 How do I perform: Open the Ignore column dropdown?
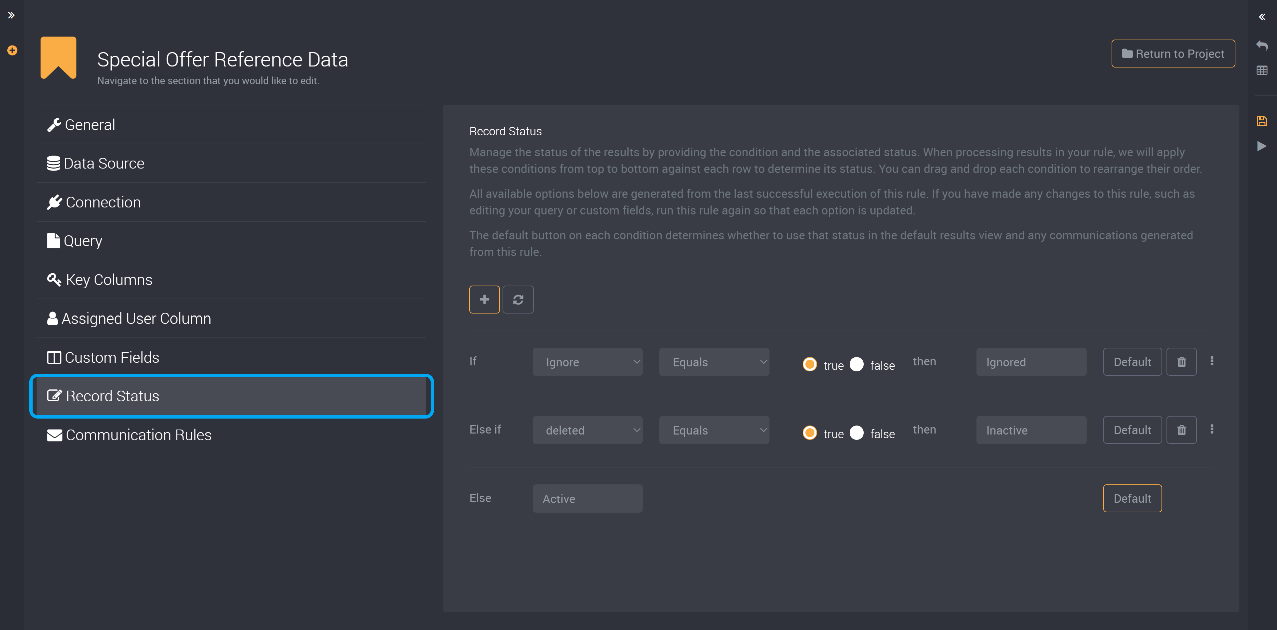587,362
